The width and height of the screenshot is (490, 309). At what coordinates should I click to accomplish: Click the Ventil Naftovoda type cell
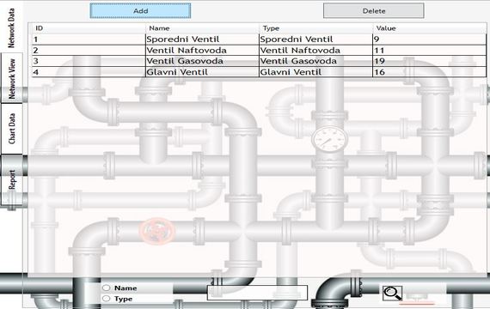coord(316,51)
